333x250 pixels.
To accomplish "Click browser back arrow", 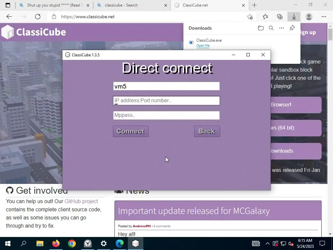I will (x=9, y=17).
